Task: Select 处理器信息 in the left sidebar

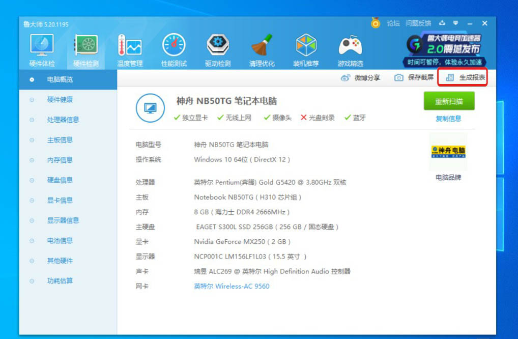Action: [x=63, y=120]
